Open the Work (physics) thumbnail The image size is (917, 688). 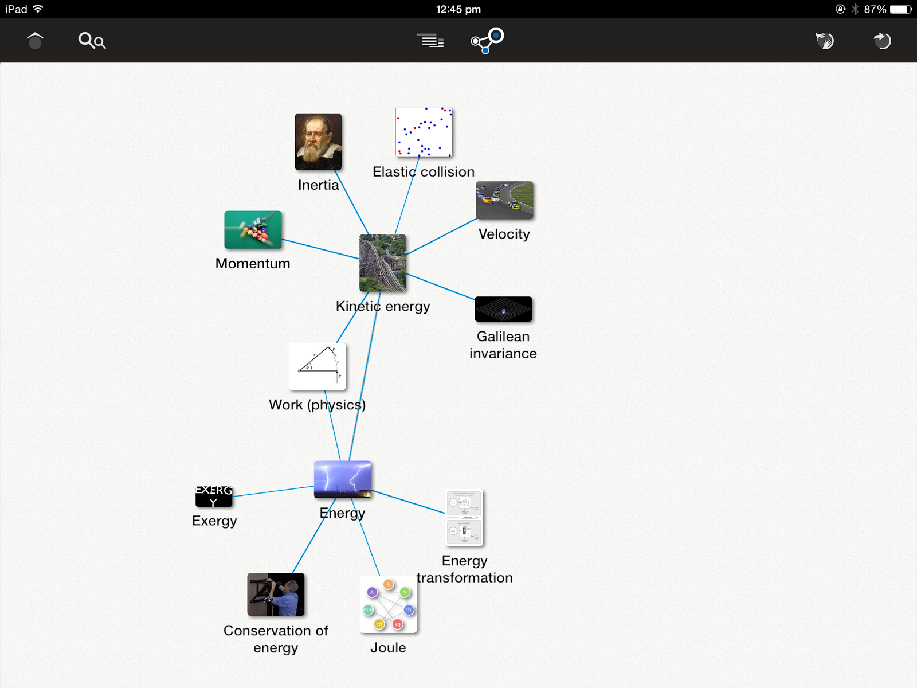(317, 367)
